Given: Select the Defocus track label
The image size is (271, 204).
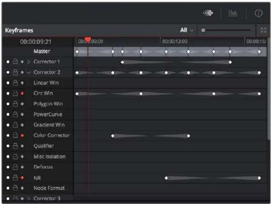Looking at the screenshot, I should click(43, 167).
